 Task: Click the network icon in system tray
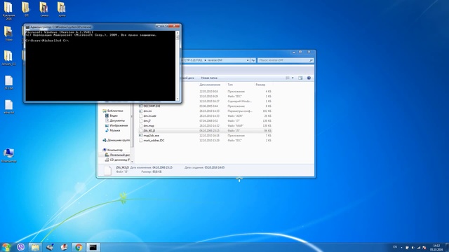point(419,247)
